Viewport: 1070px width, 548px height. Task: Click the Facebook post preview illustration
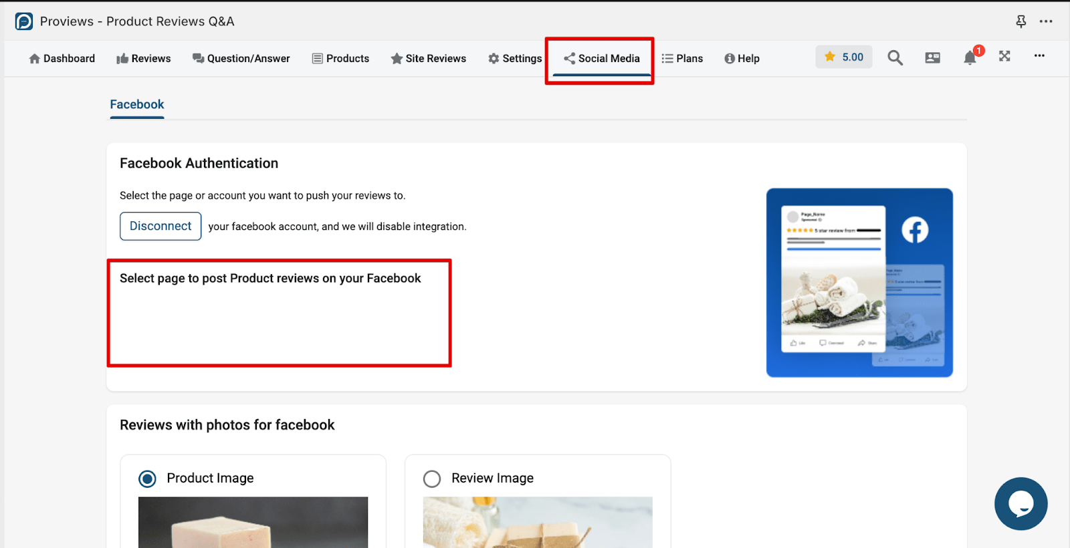[x=859, y=283]
